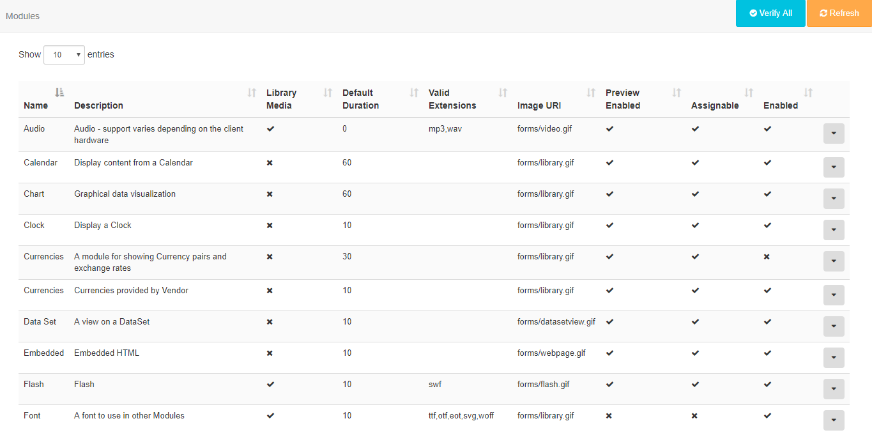Sort by Preview Enabled column arrows
Viewport: 872px width, 444px height.
(677, 93)
